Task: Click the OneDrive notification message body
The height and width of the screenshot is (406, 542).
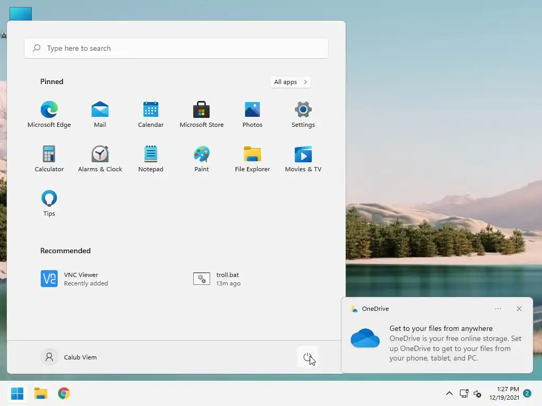Action: [x=455, y=343]
